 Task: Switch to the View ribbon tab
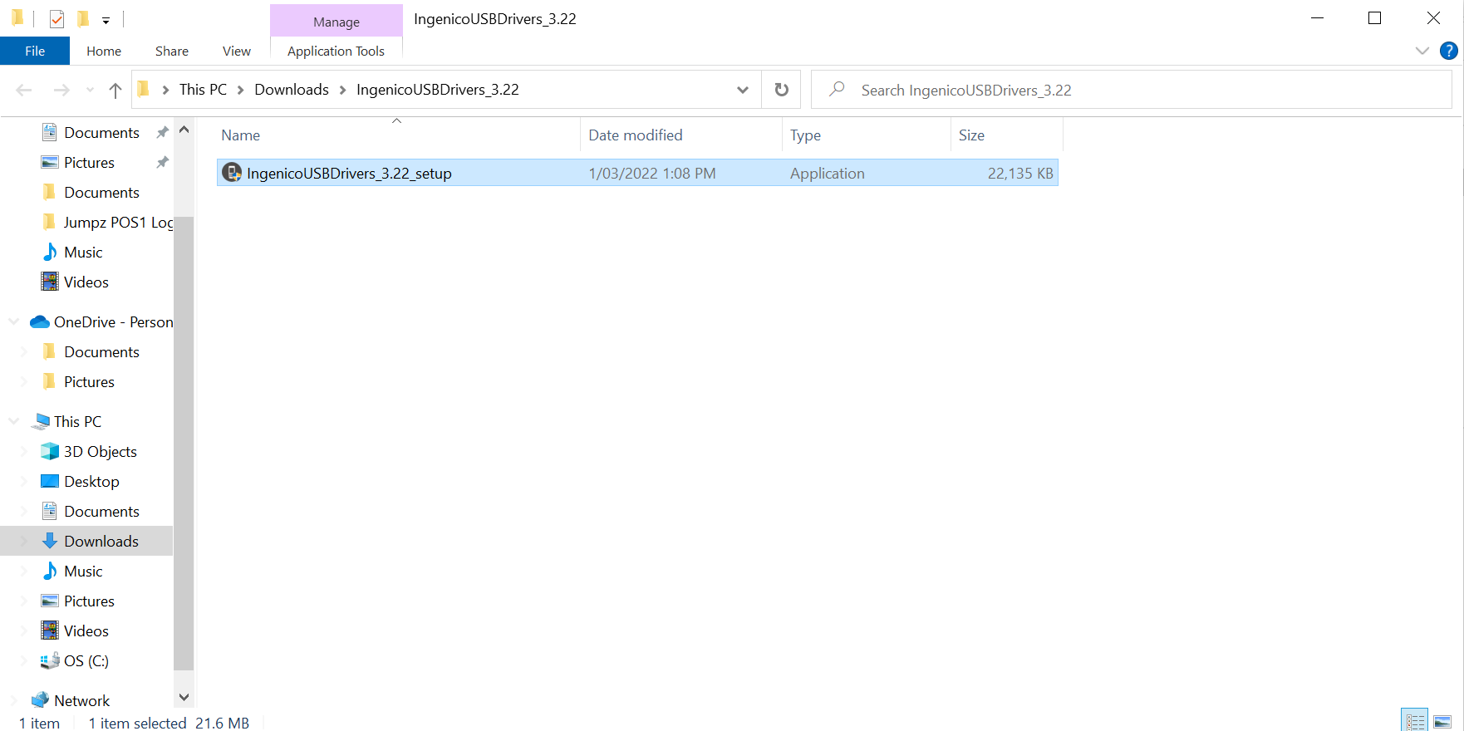(x=237, y=51)
